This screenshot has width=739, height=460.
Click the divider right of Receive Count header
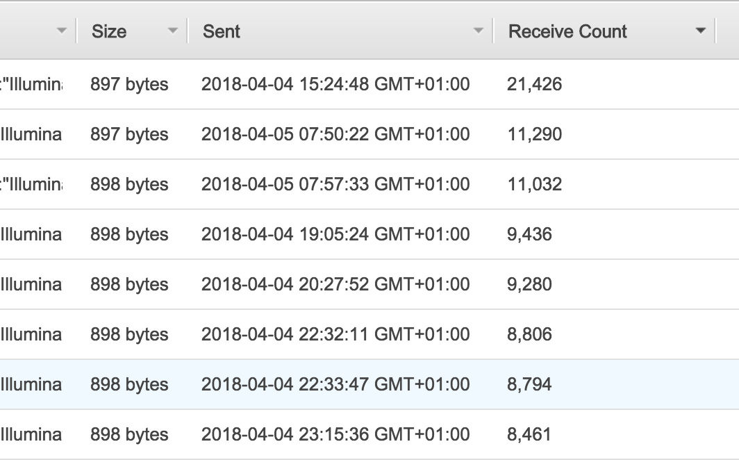[715, 31]
